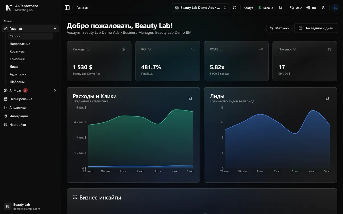This screenshot has height=214, width=343.
Task: Open the Последние 7 дней date range
Action: click(316, 28)
